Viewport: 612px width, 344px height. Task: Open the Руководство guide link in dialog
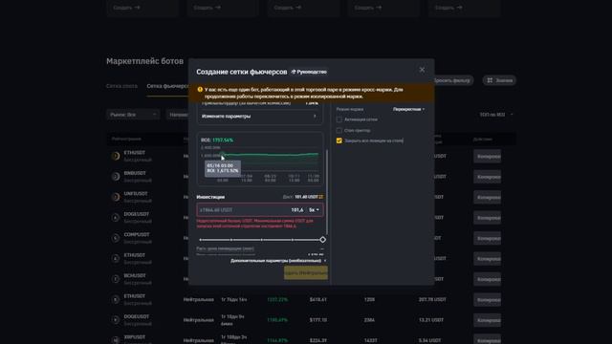(309, 72)
